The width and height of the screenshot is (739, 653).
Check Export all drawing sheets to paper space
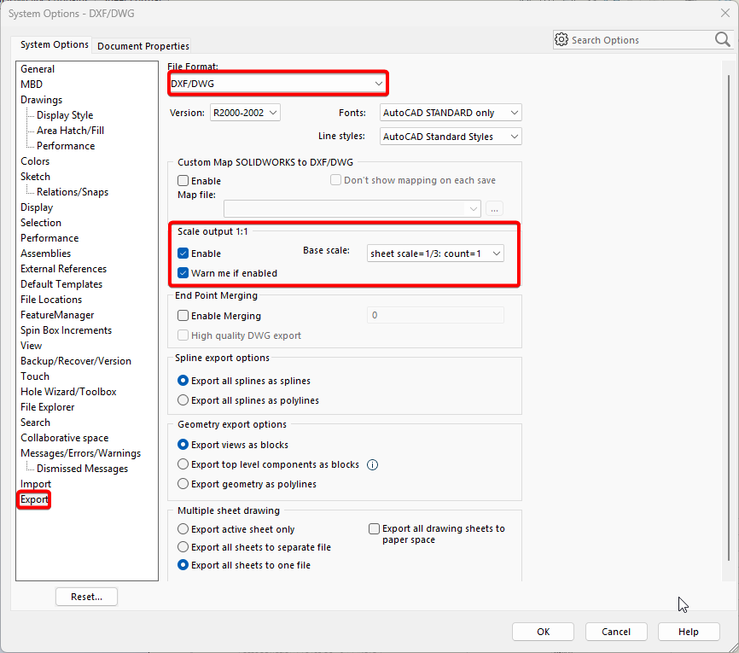374,528
